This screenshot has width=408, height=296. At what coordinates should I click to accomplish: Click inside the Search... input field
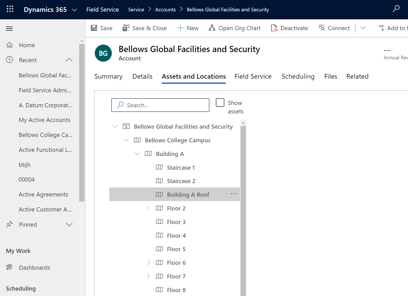(x=160, y=105)
